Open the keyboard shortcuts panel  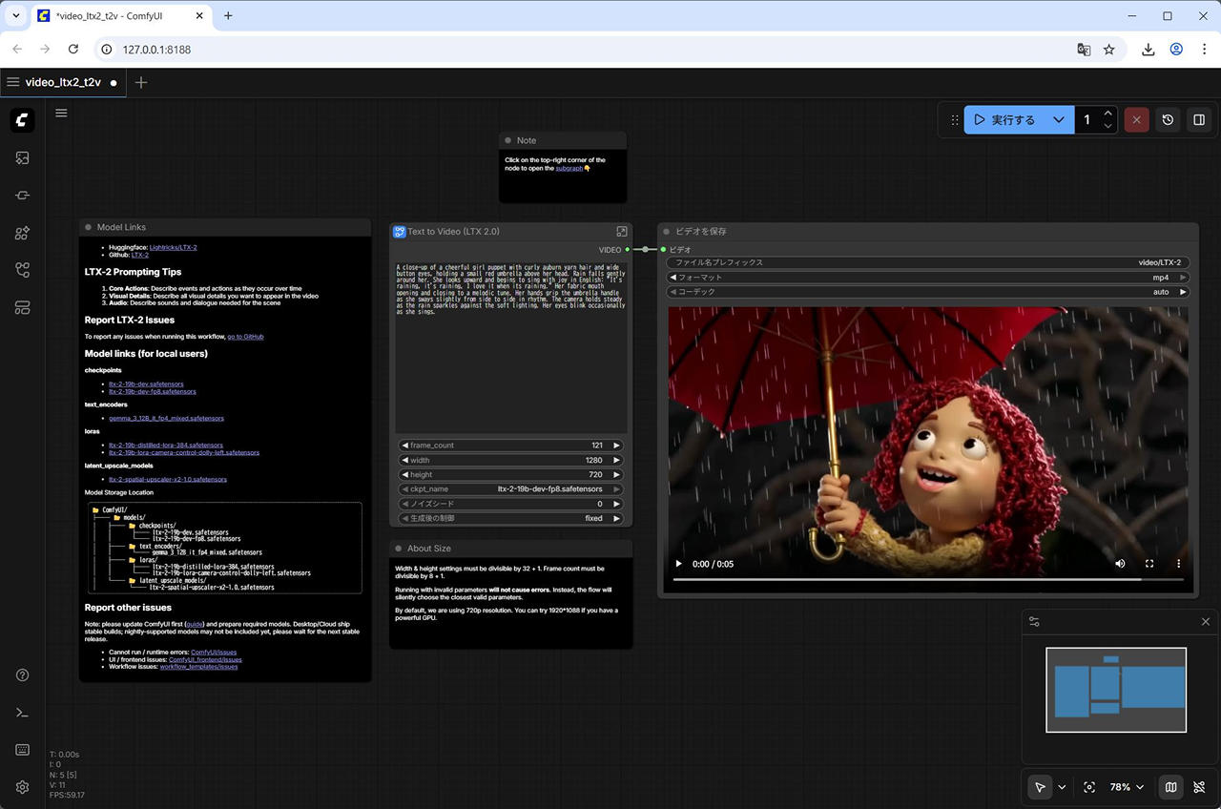pos(23,750)
